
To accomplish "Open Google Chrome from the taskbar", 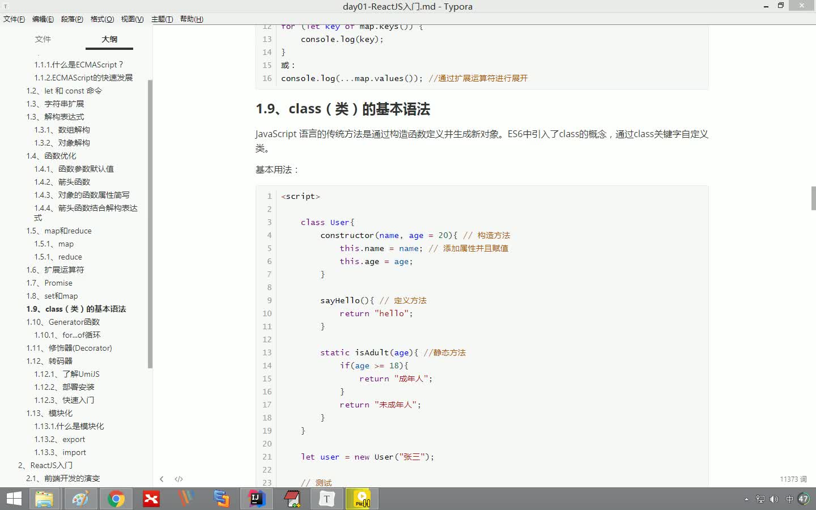I will [116, 499].
